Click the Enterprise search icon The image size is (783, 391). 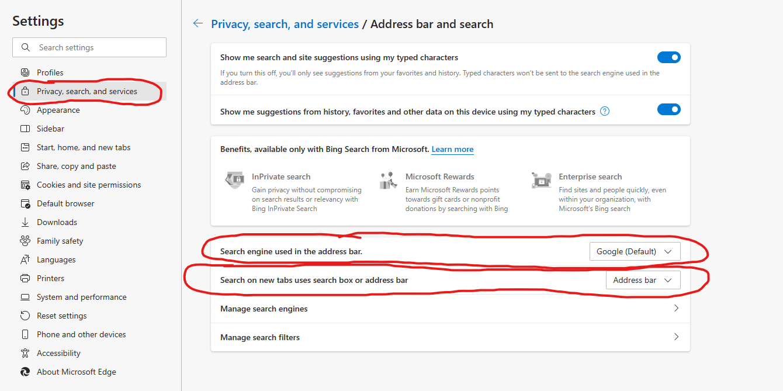542,180
